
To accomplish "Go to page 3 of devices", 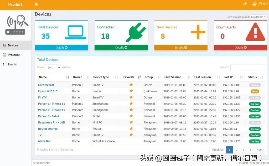I will tap(243, 150).
